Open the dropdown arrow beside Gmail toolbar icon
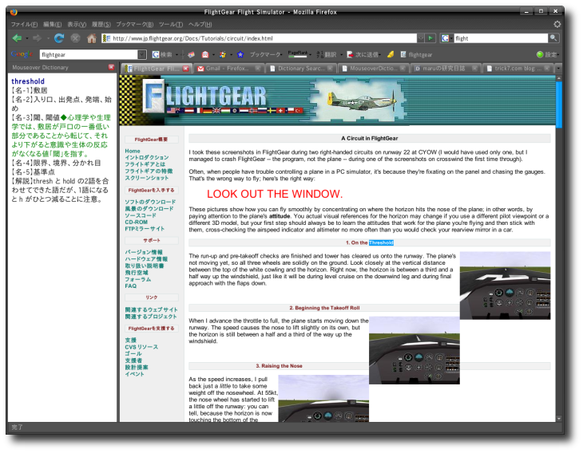 [213, 55]
